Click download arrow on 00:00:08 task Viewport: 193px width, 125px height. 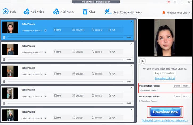coord(4,81)
